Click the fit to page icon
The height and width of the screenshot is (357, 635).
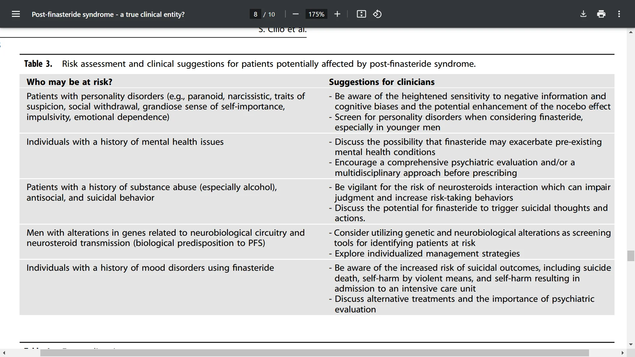[361, 14]
